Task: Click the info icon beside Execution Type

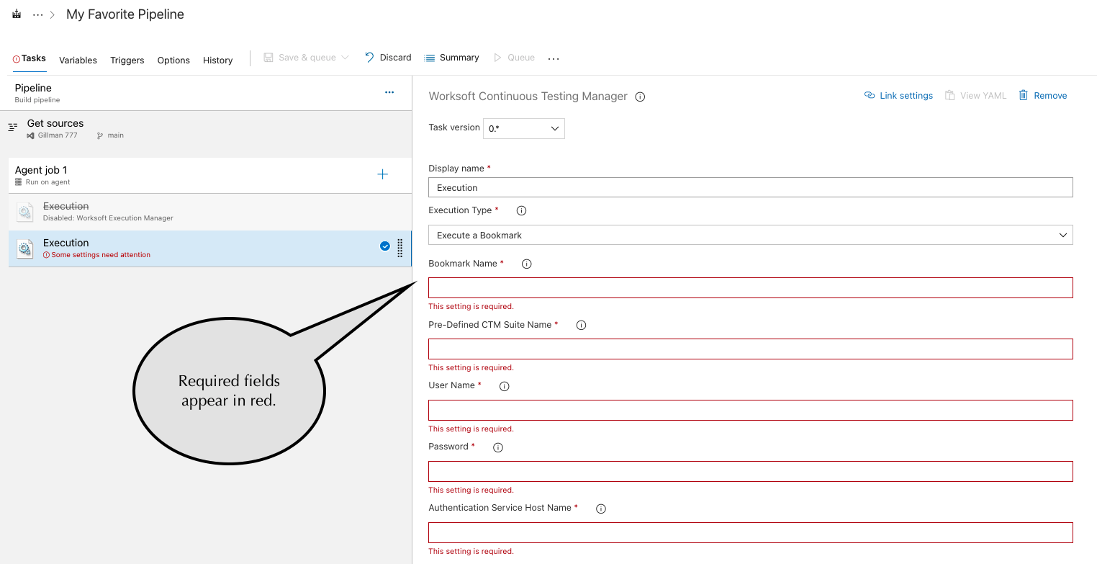Action: 521,210
